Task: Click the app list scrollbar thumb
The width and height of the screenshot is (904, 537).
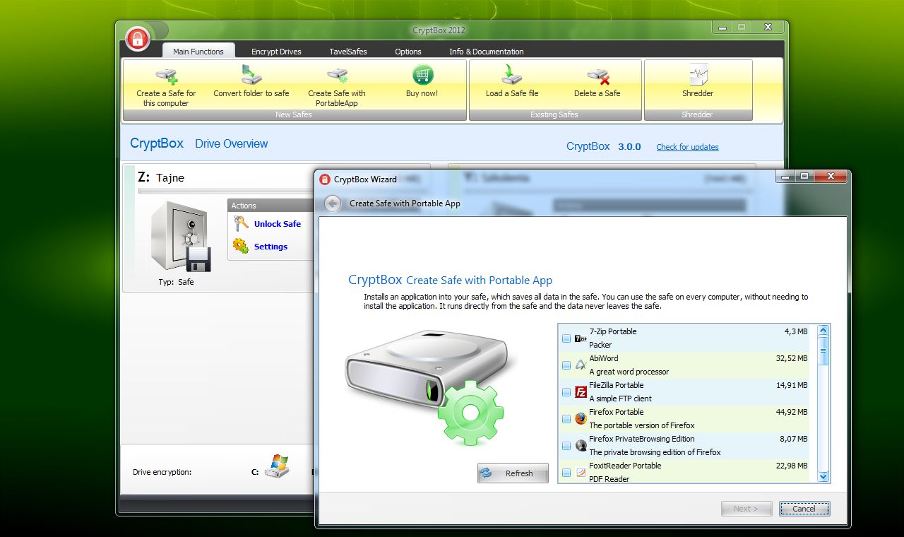Action: [822, 350]
